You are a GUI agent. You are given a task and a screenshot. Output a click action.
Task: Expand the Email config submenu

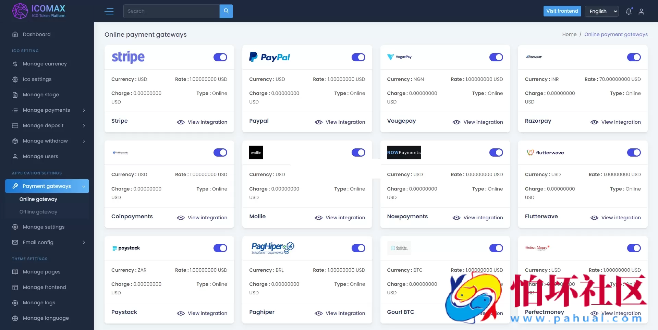click(x=84, y=242)
